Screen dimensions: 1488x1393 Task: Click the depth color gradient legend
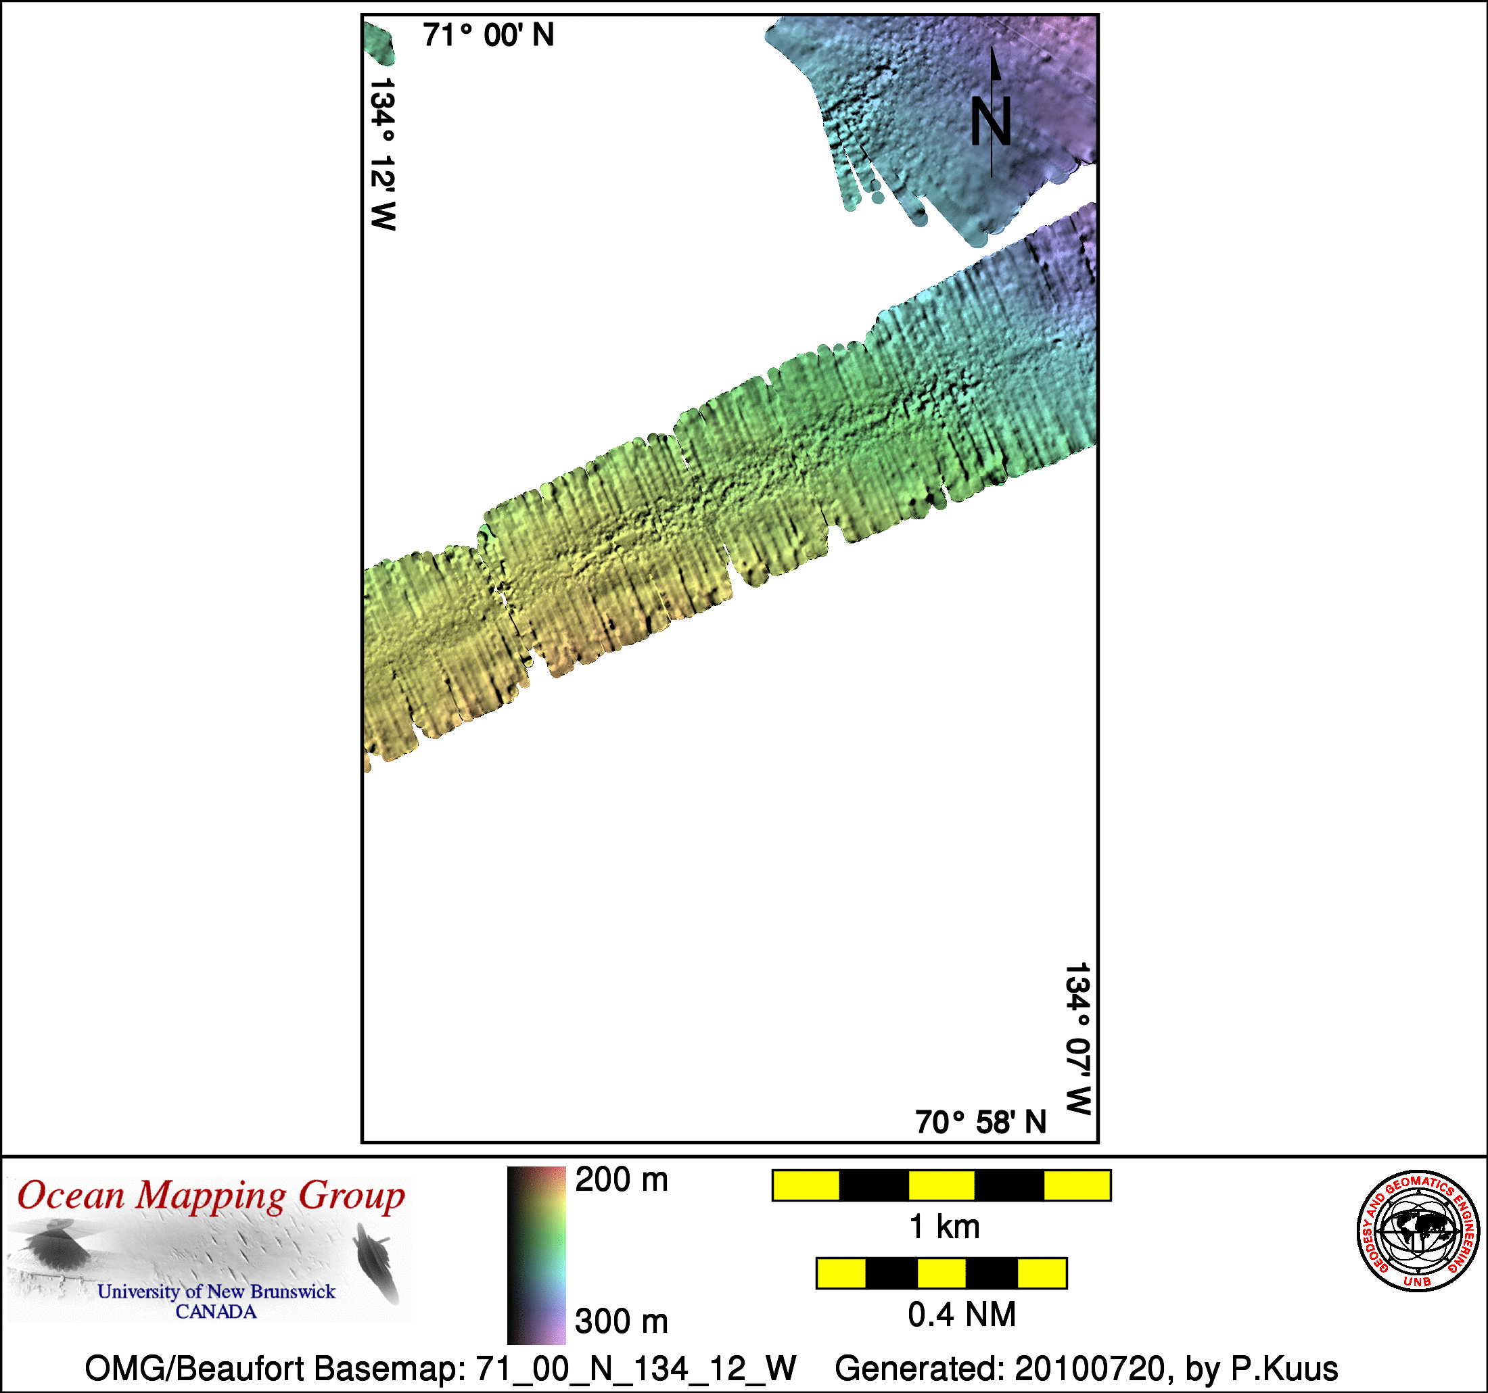(536, 1255)
